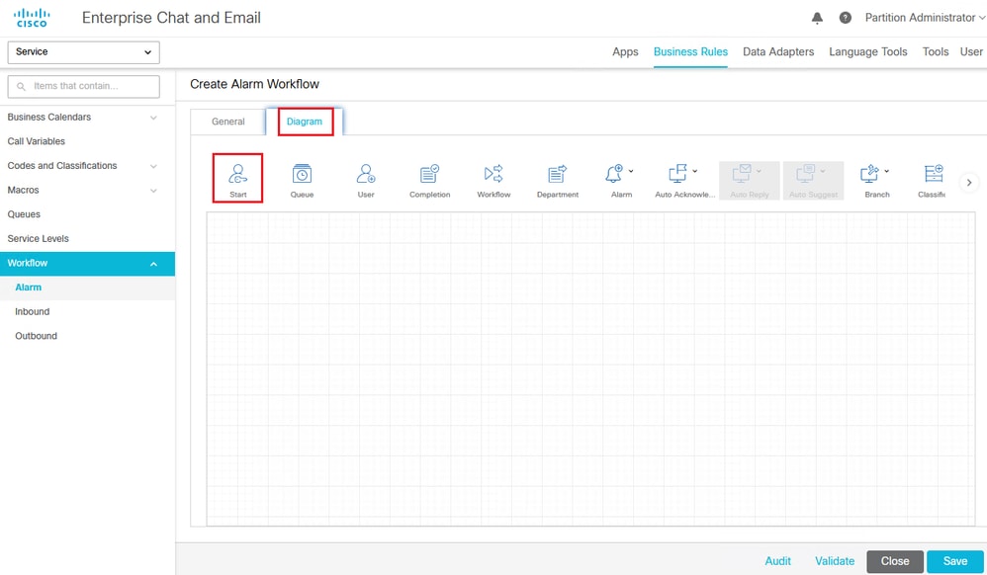Open the help question mark icon
This screenshot has width=987, height=575.
click(x=846, y=18)
